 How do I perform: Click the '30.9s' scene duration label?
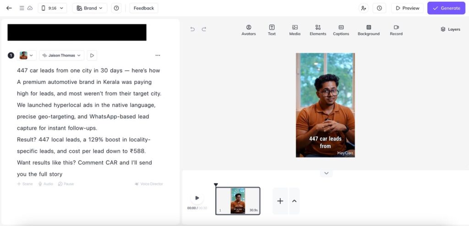254,210
